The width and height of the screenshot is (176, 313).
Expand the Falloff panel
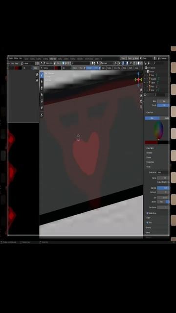click(x=149, y=218)
